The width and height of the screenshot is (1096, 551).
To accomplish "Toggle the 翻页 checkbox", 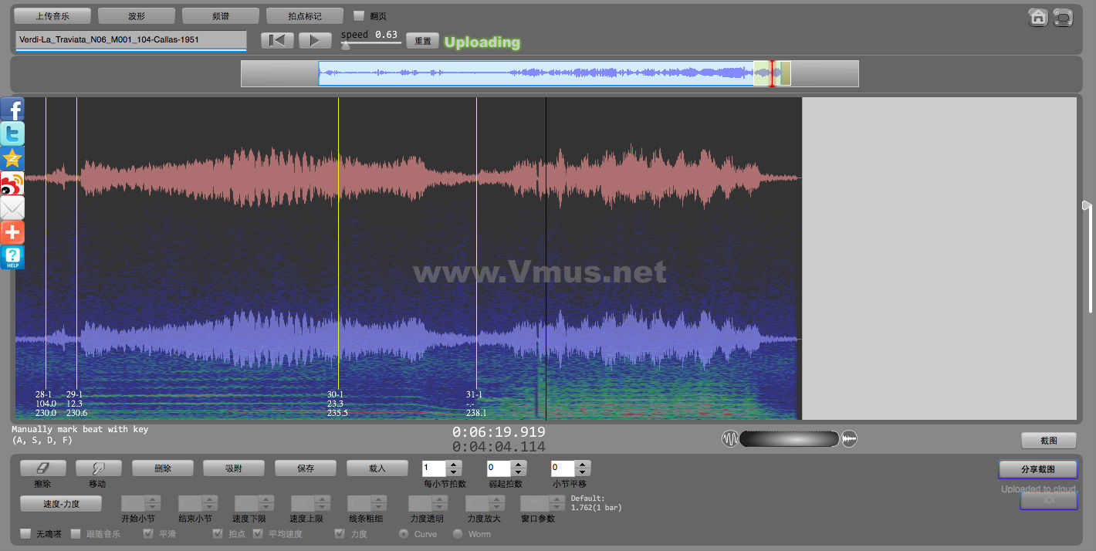I will tap(358, 15).
